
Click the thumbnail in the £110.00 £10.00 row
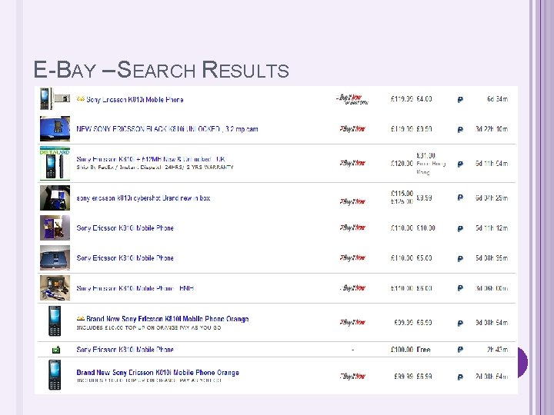pos(55,227)
